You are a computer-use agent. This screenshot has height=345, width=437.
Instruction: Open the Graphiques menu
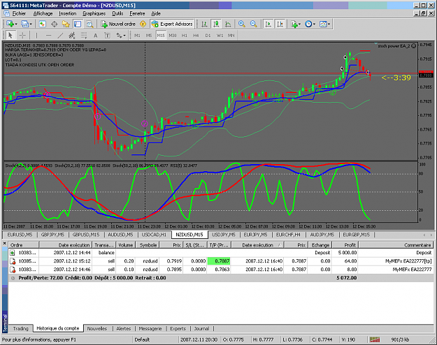point(94,13)
